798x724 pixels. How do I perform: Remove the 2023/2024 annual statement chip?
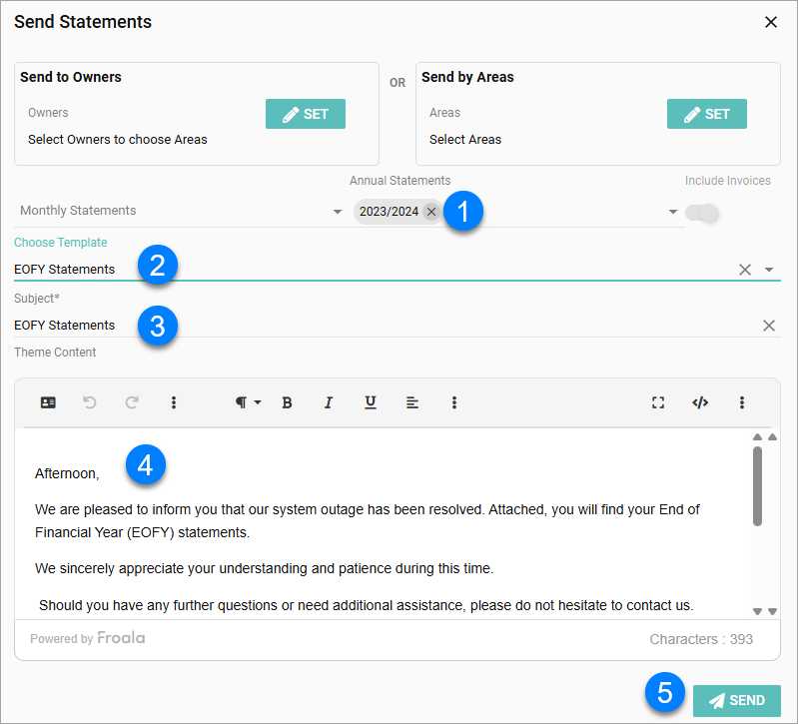(430, 212)
